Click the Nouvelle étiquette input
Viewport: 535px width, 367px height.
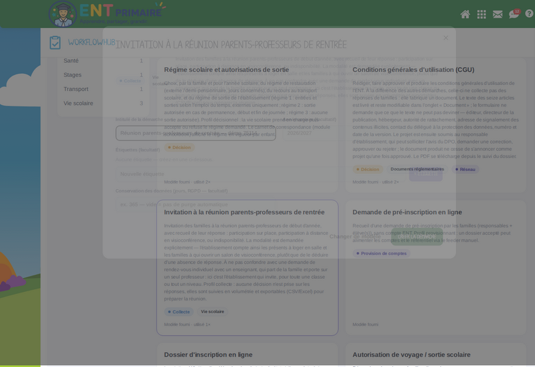point(260,174)
